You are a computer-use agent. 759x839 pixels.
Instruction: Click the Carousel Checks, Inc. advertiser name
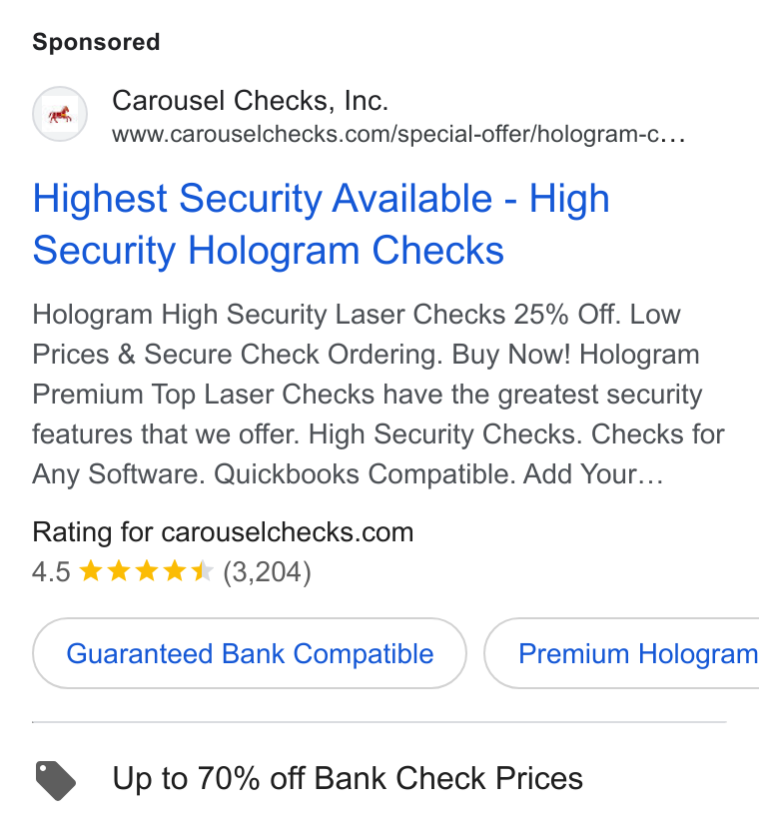[251, 101]
